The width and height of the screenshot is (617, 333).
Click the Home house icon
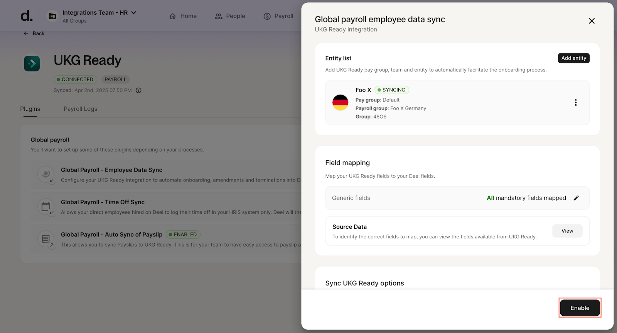(x=173, y=16)
